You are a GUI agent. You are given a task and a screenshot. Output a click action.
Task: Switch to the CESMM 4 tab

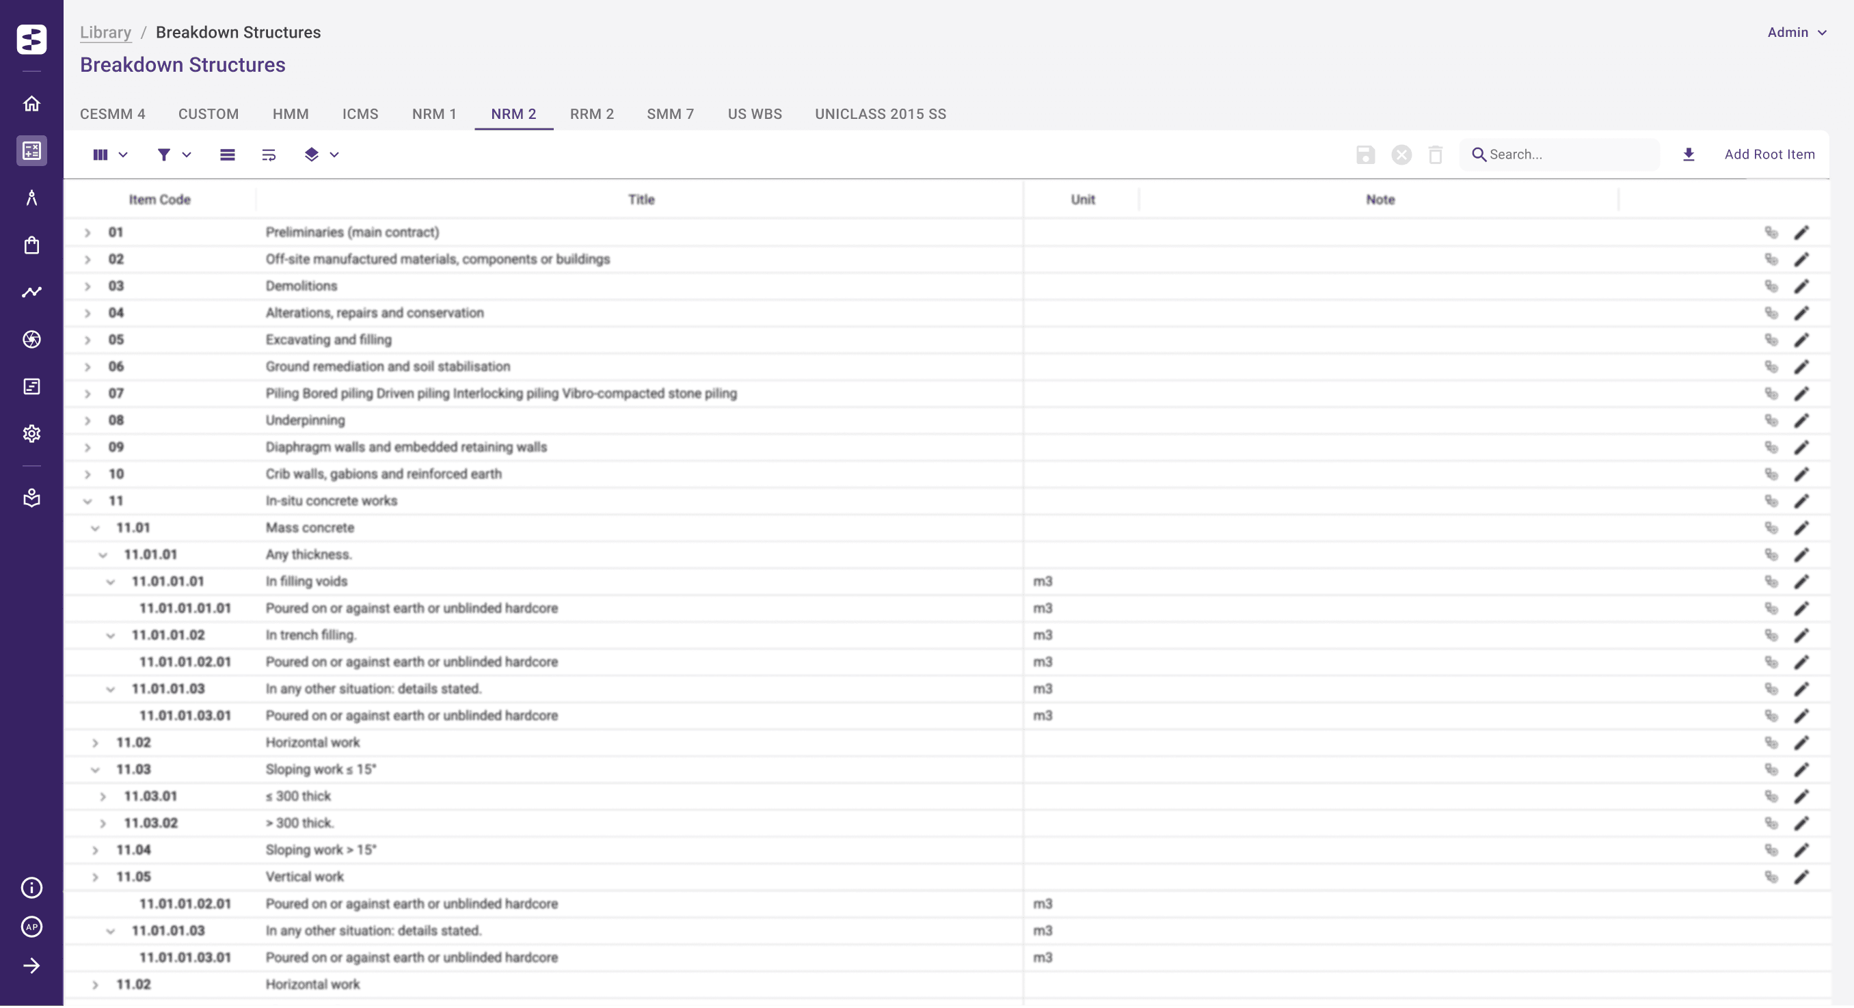pos(112,113)
